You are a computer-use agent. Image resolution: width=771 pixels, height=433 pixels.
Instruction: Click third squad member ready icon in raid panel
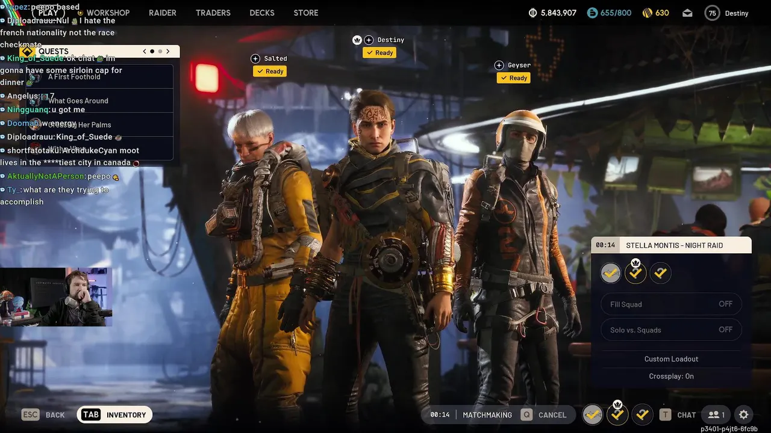tap(660, 273)
